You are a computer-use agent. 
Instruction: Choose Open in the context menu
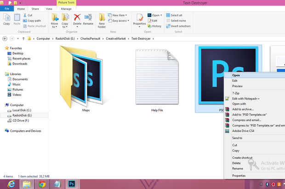(x=236, y=76)
